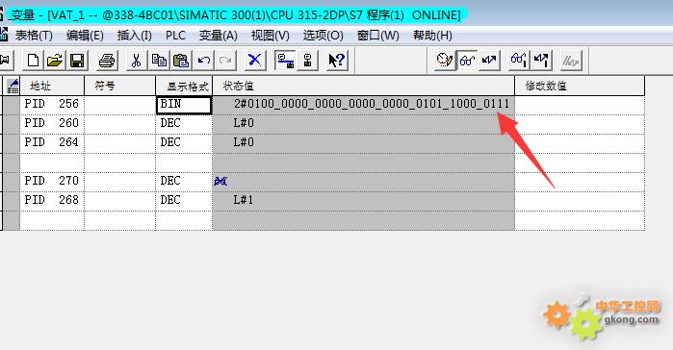
Task: Click the Copy toolbar icon
Action: coord(159,61)
